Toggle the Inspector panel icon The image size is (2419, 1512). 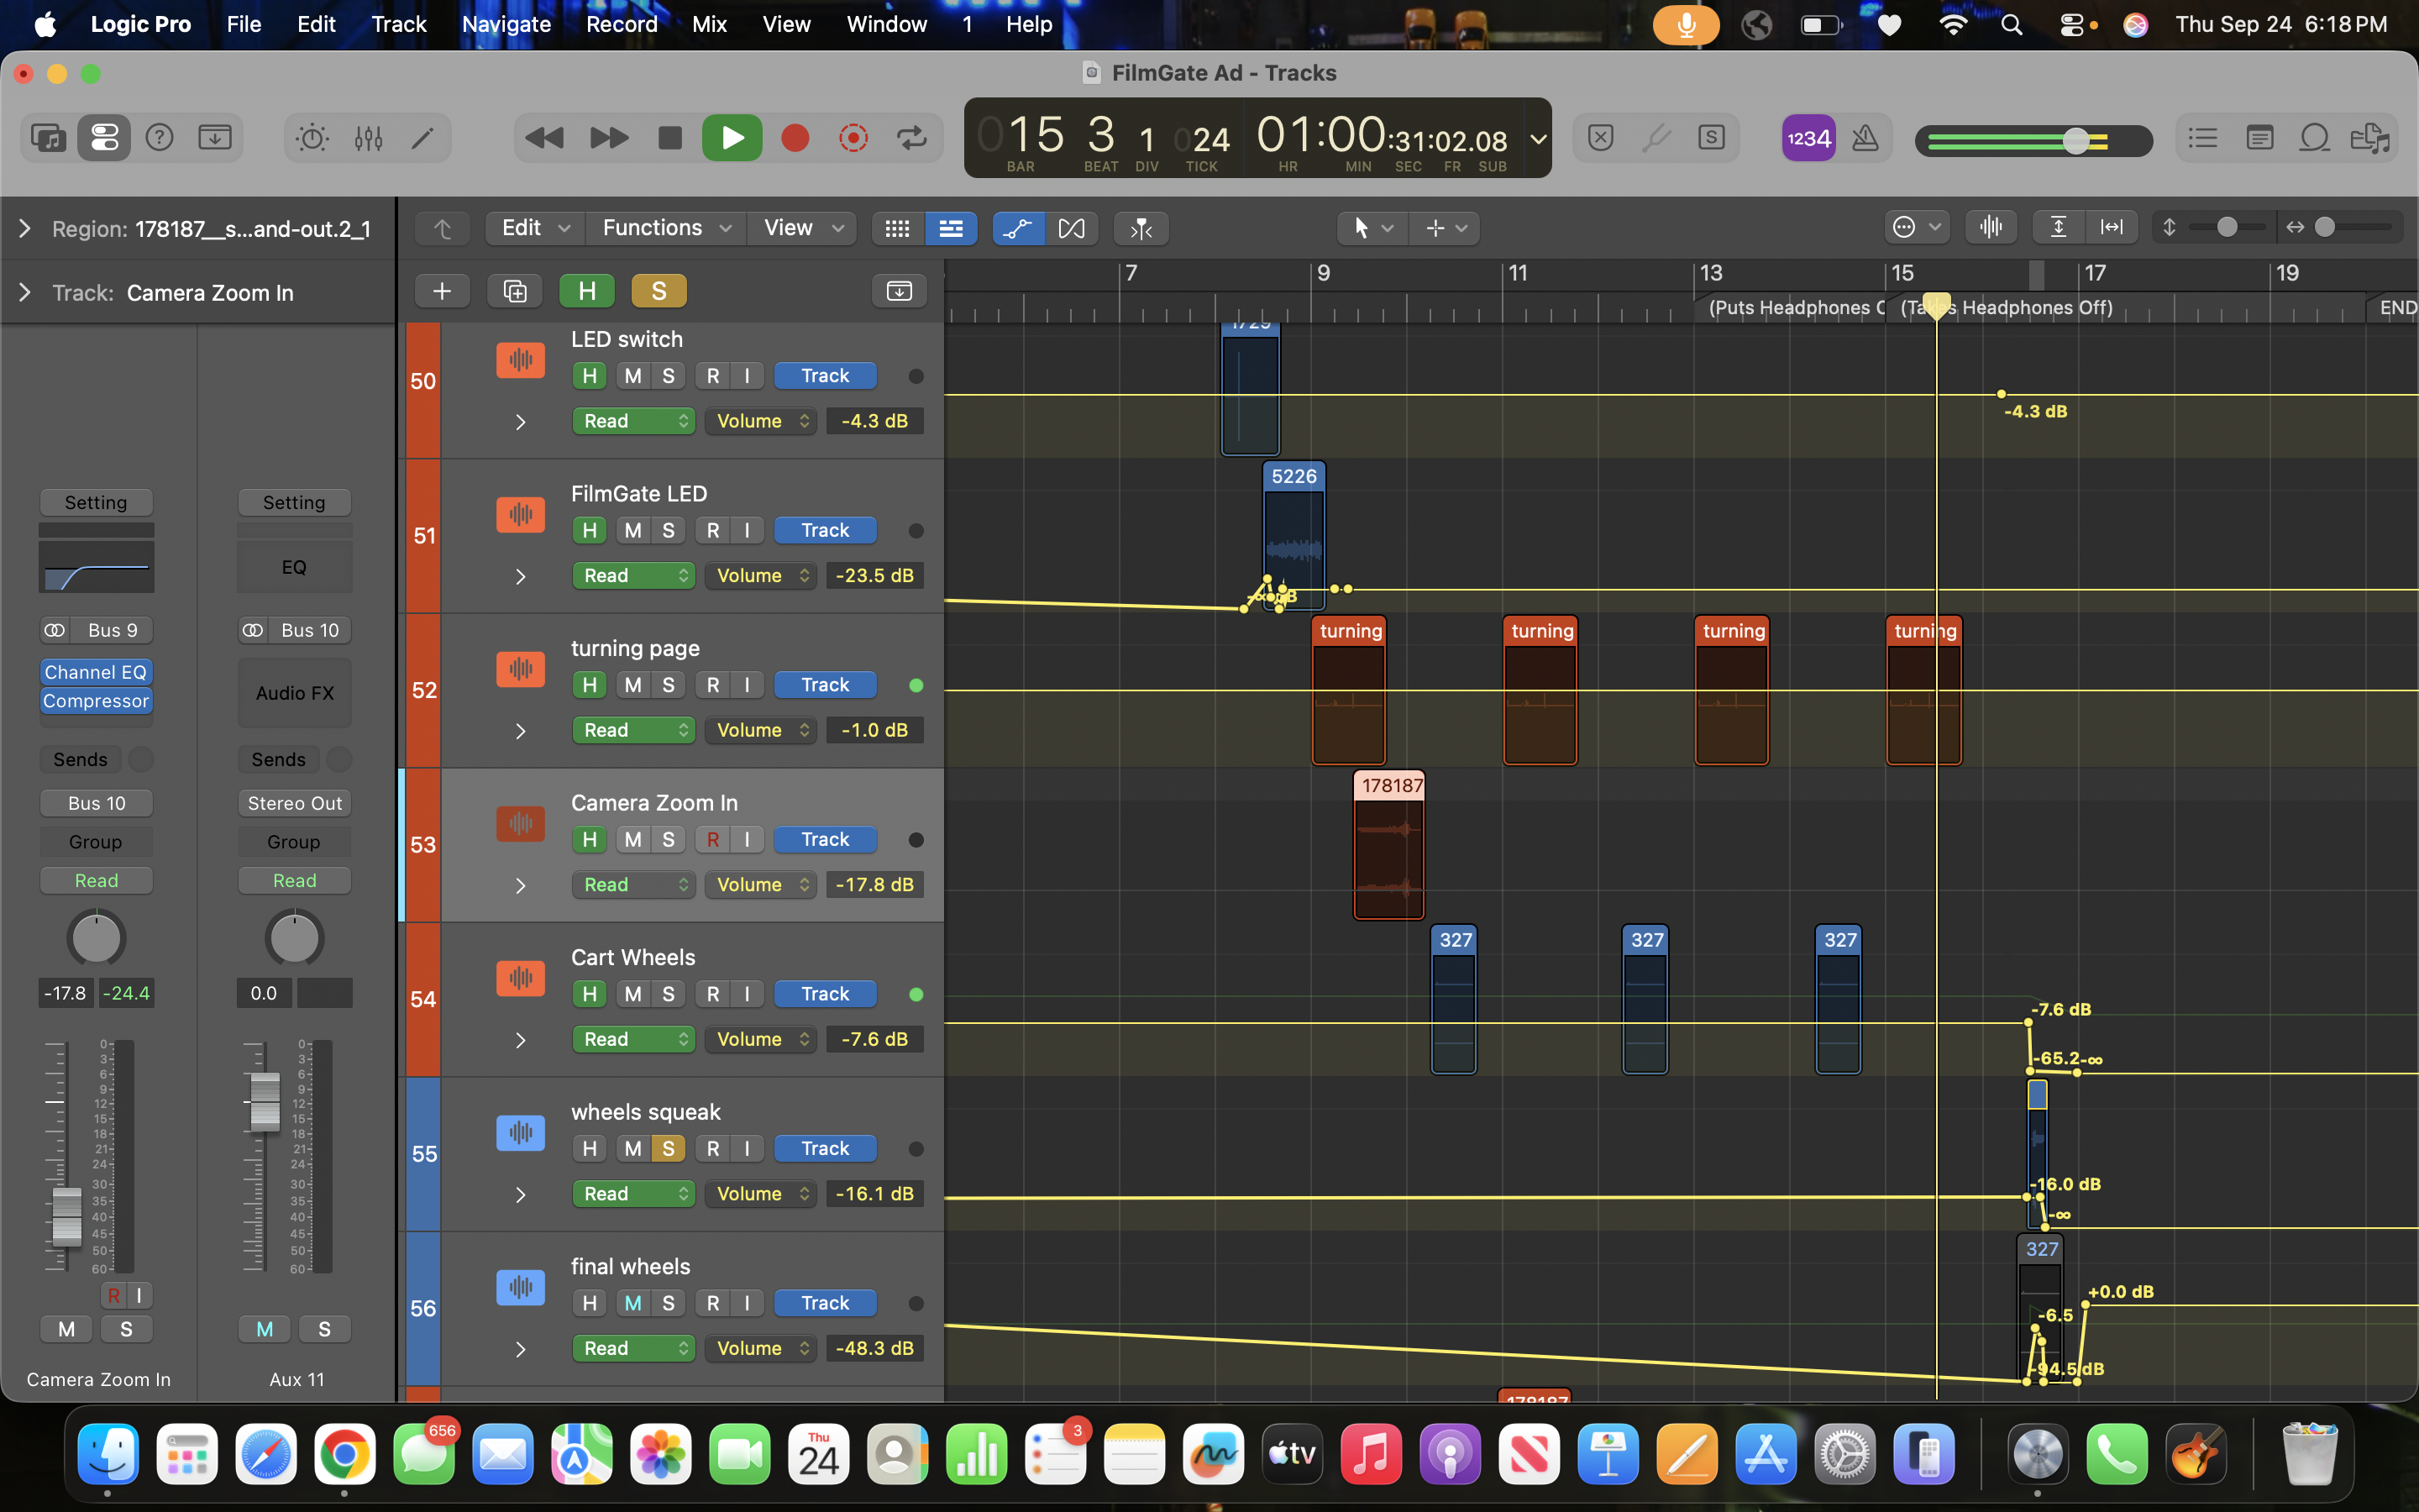click(x=104, y=138)
